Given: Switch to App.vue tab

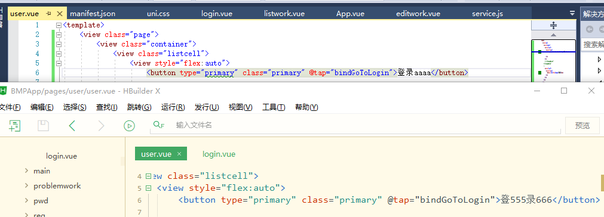Looking at the screenshot, I should coord(350,14).
